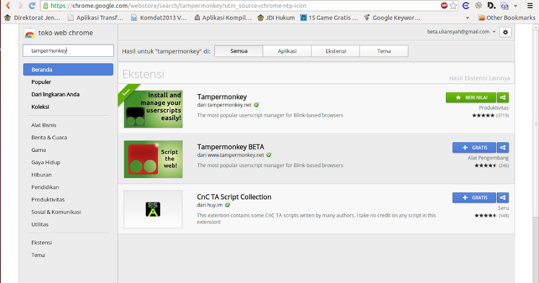This screenshot has height=283, width=539.
Task: Click the blue C arrow extension icon
Action: (x=466, y=6)
